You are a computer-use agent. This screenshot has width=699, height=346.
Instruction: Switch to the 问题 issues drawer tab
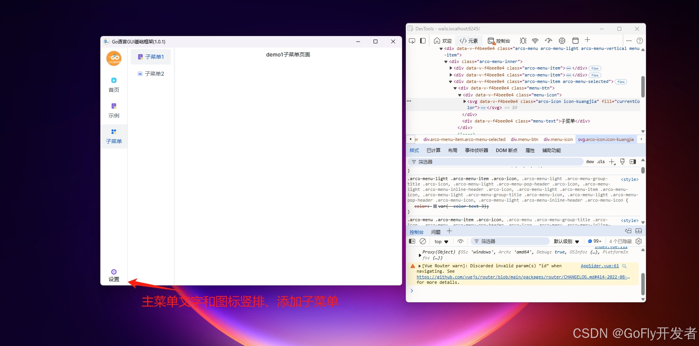(x=436, y=232)
